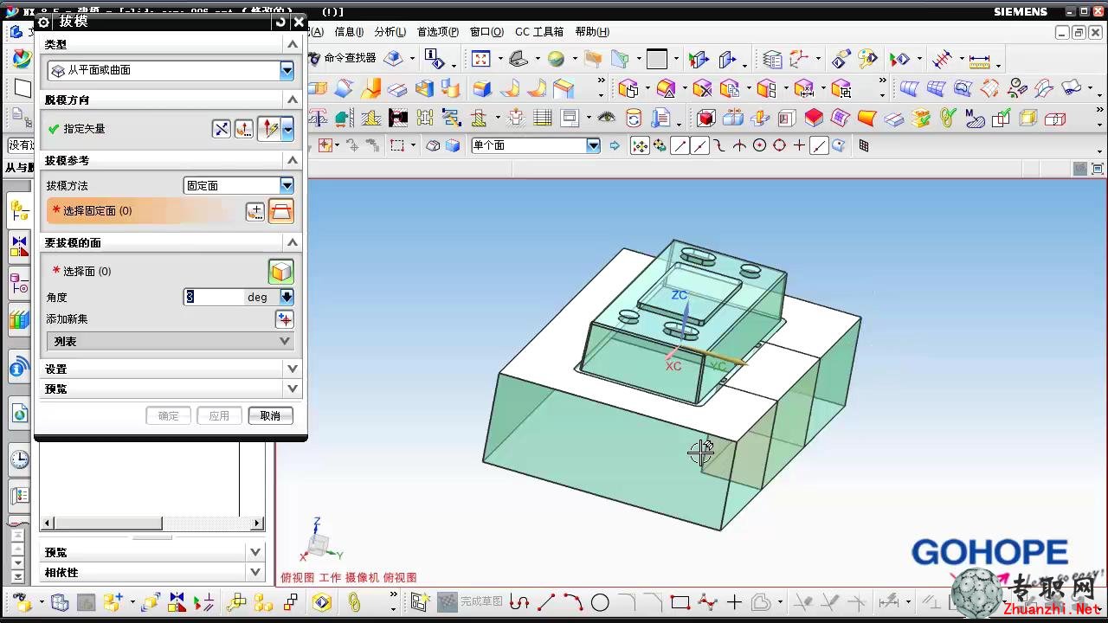This screenshot has width=1108, height=623.
Task: Select the arc sketch tool in bottom toolbar
Action: pos(573,602)
